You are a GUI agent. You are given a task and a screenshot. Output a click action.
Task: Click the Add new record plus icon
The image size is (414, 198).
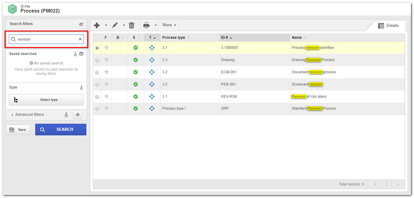pyautogui.click(x=97, y=25)
